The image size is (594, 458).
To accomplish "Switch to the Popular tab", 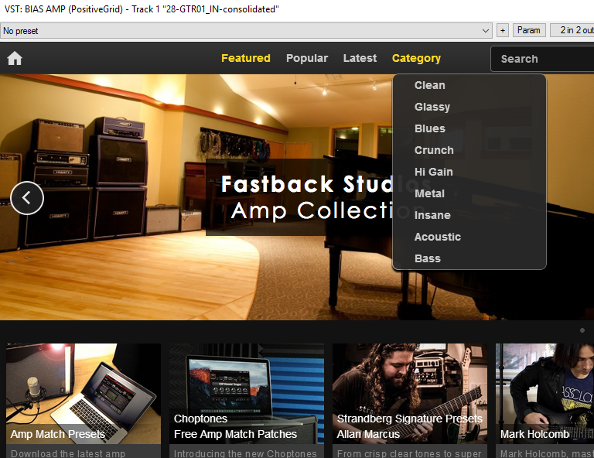I will (x=307, y=58).
